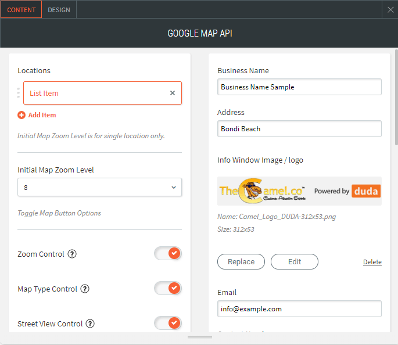
Task: Toggle the Zoom Control switch
Action: 168,253
